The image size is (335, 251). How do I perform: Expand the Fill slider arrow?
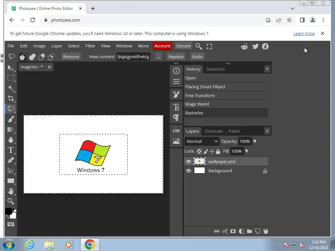(x=247, y=151)
